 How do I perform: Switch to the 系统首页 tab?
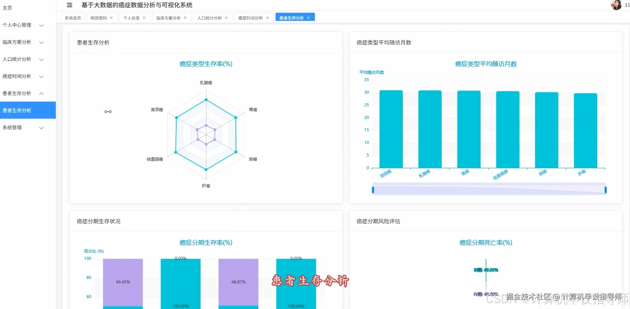click(x=72, y=17)
